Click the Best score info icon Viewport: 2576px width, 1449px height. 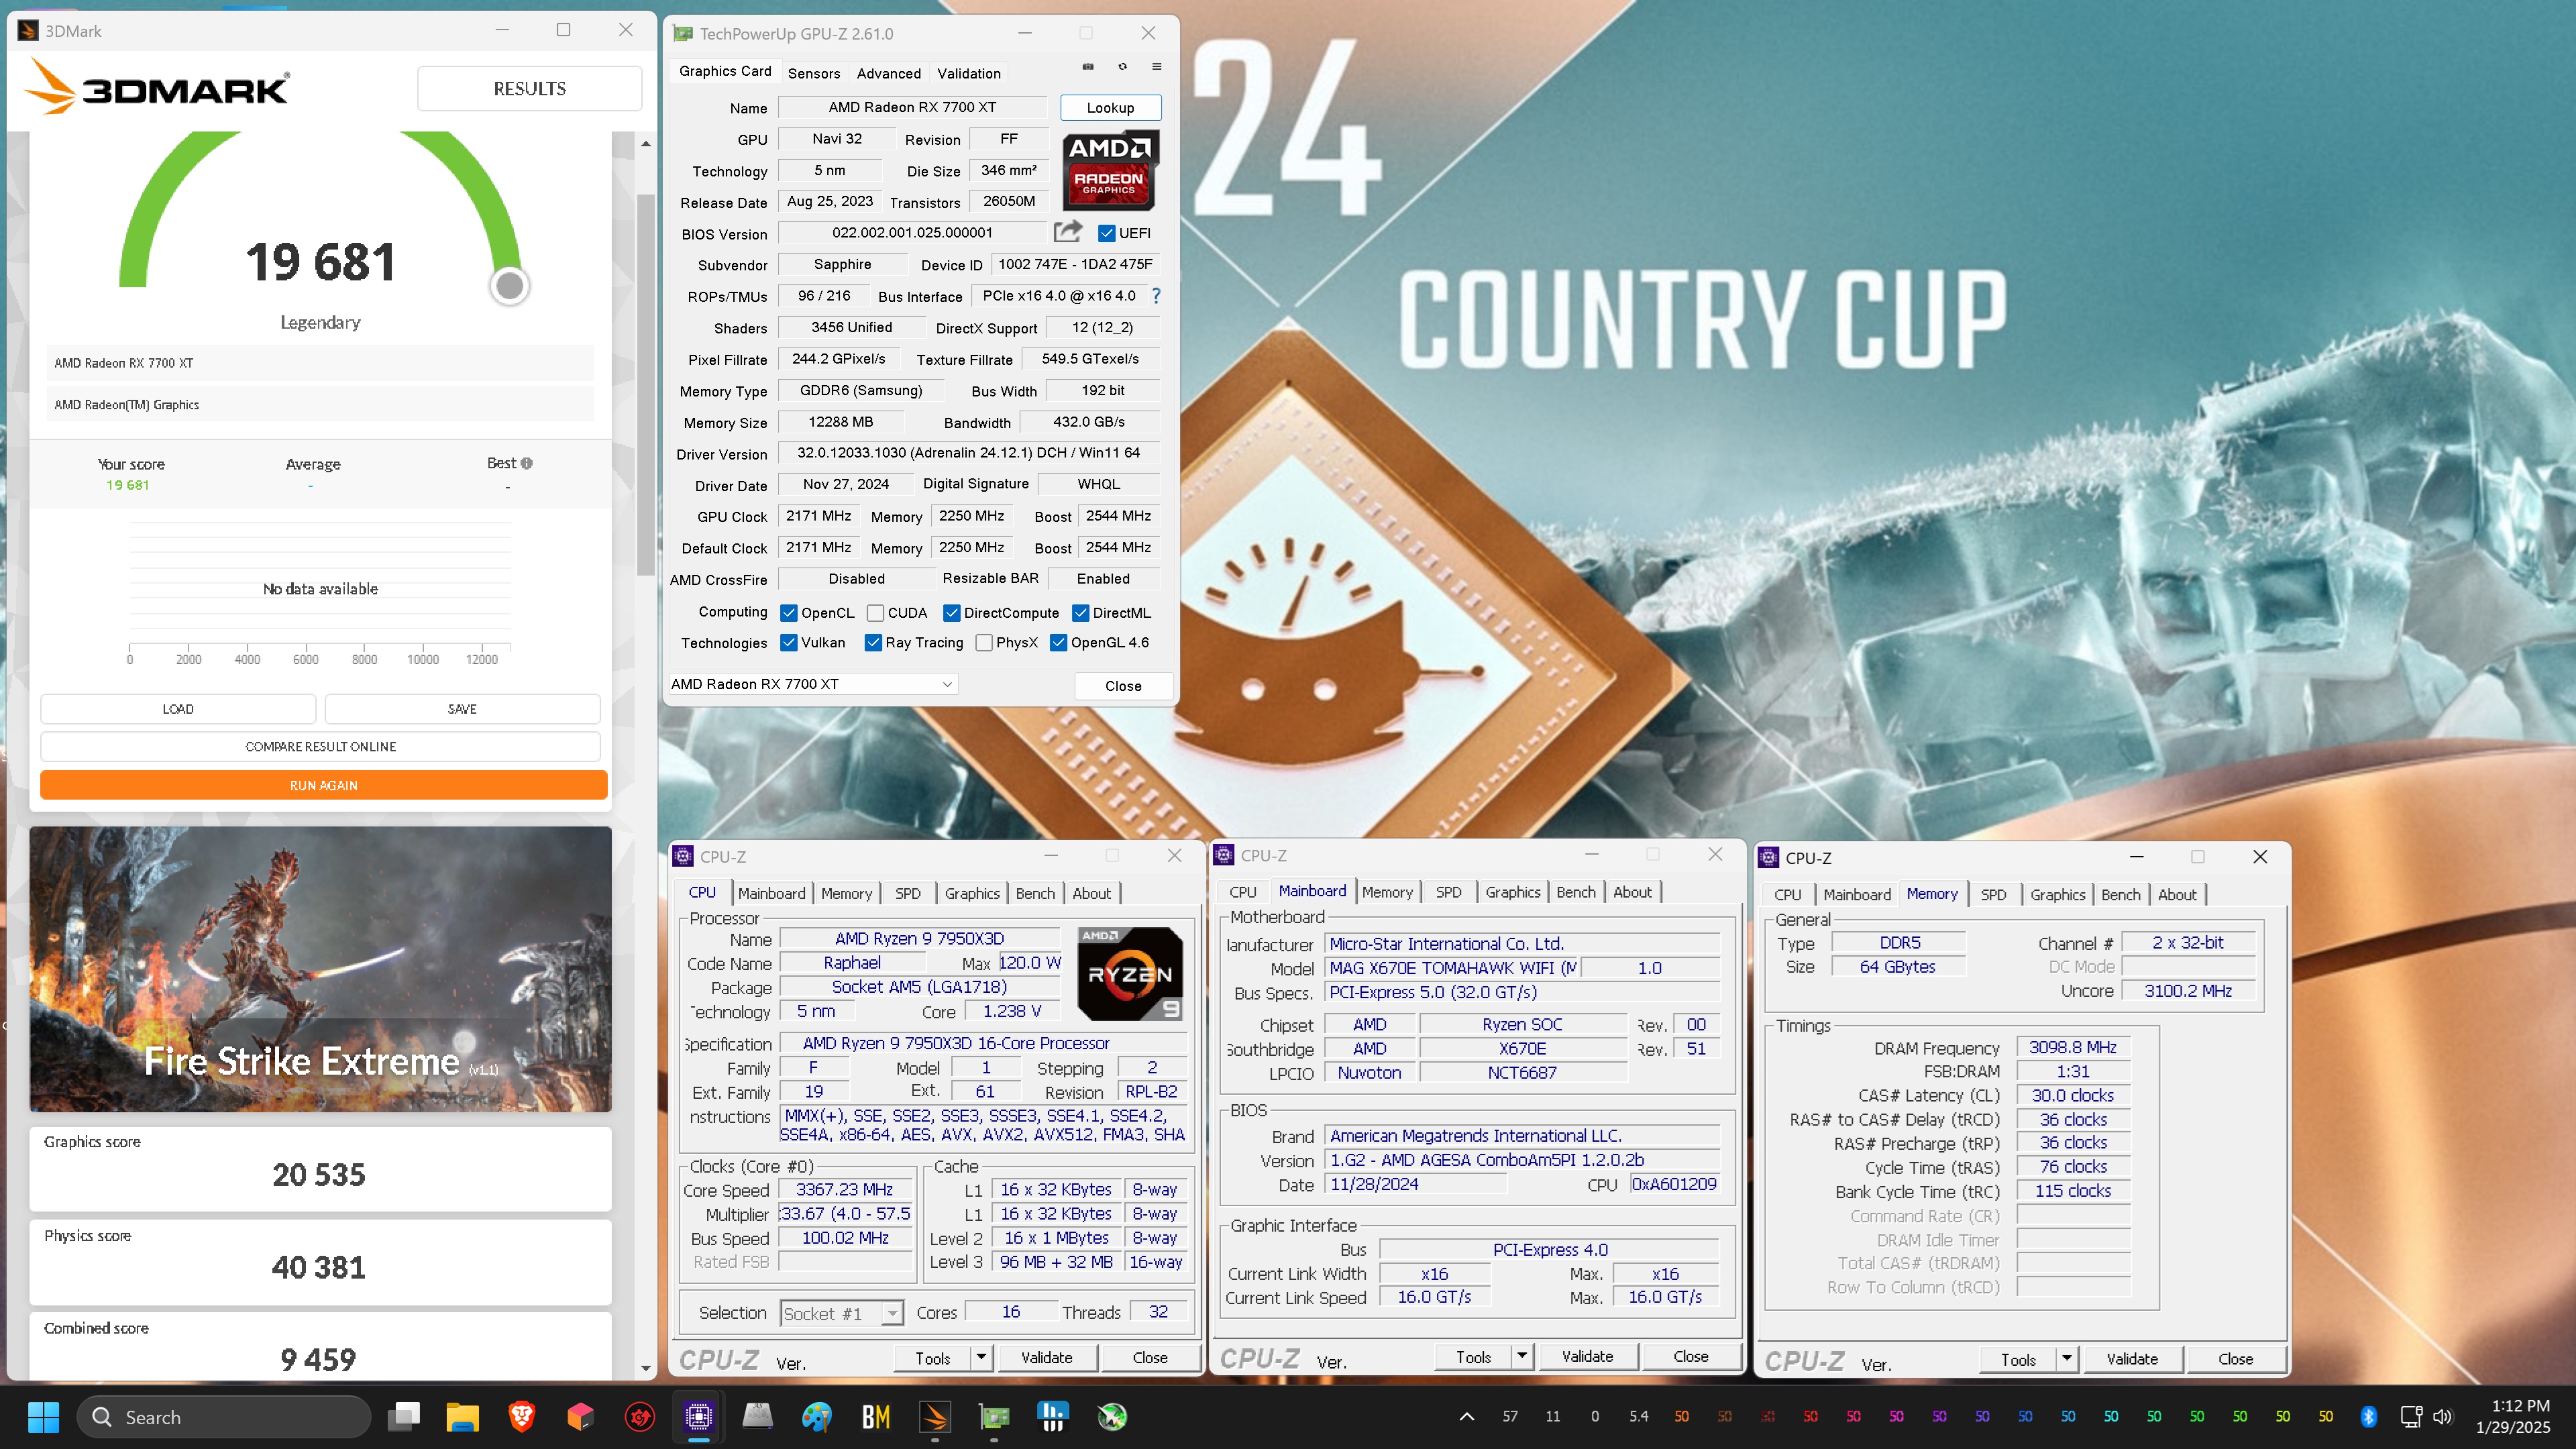pyautogui.click(x=527, y=463)
